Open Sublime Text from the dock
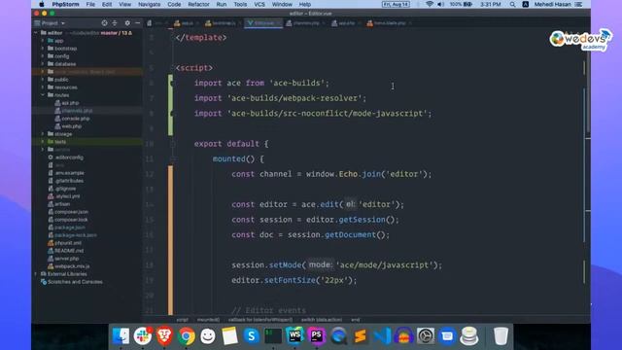Screen dimensions: 622x350 click(x=361, y=336)
